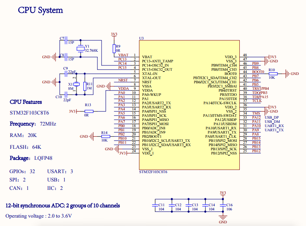Select the PA12/USBDP pin name
This screenshot has width=306, height=226.
point(226,119)
